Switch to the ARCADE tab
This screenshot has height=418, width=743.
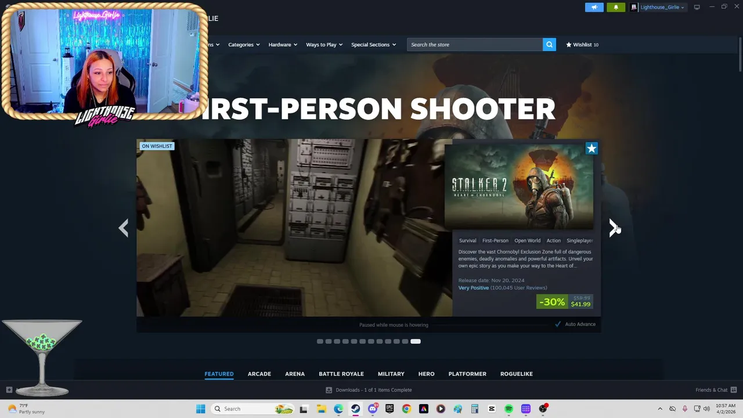tap(259, 374)
